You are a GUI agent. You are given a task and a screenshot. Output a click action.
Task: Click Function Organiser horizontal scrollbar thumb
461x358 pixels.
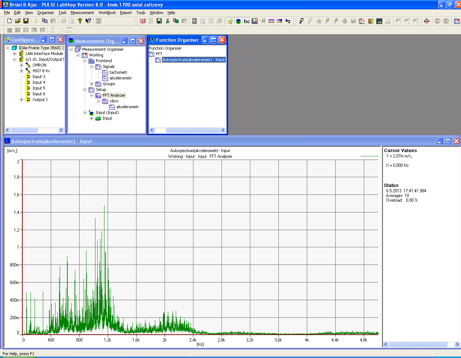(192, 130)
